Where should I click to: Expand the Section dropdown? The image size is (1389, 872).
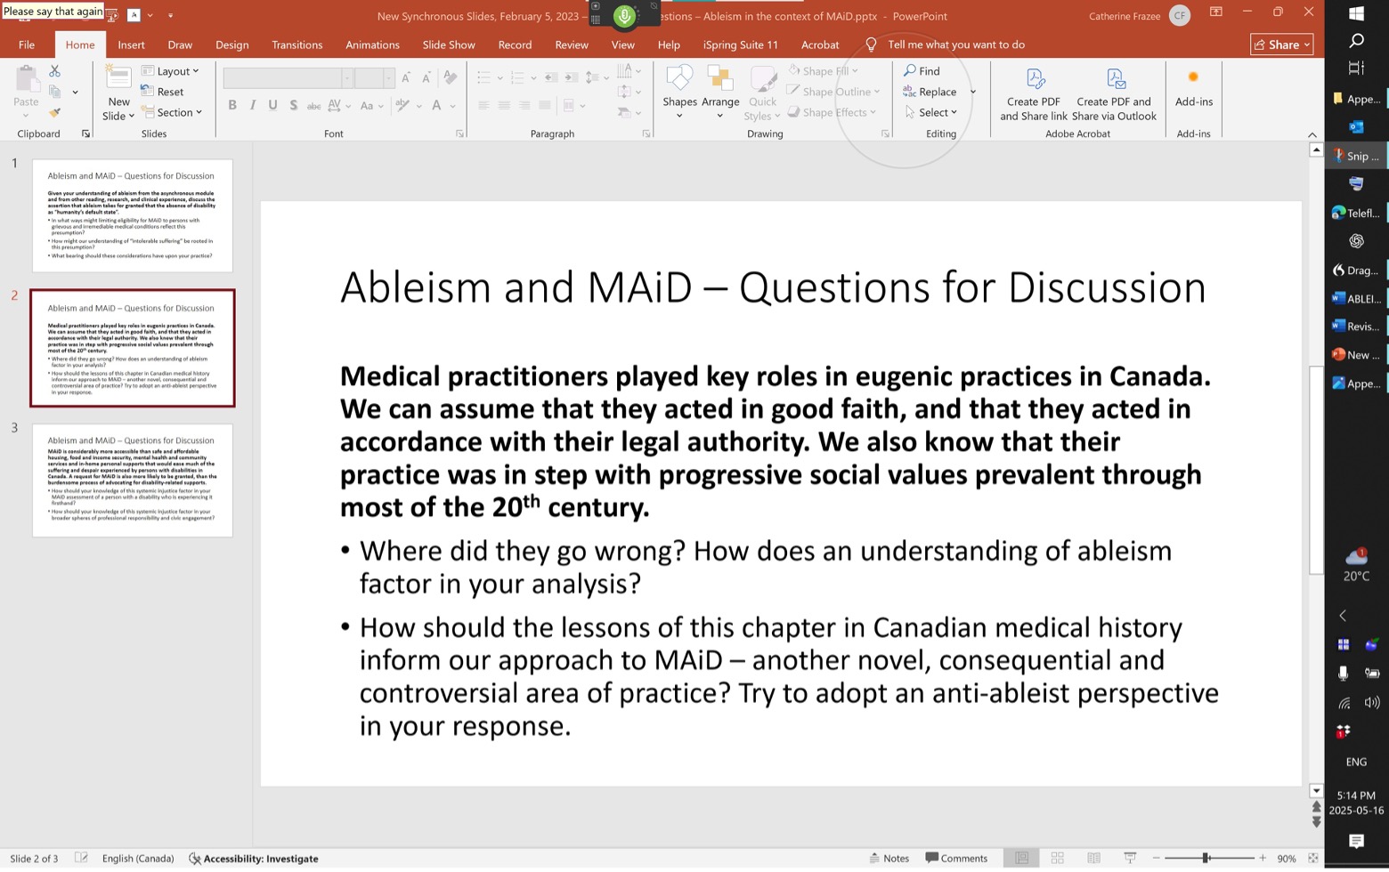coord(175,112)
